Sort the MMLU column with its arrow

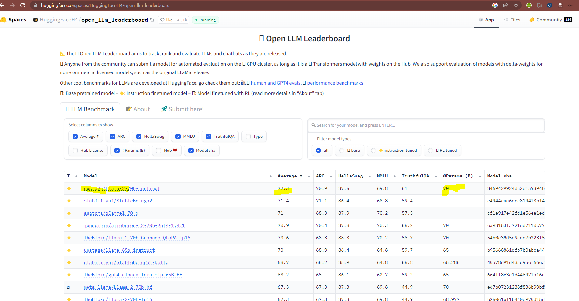tap(395, 176)
